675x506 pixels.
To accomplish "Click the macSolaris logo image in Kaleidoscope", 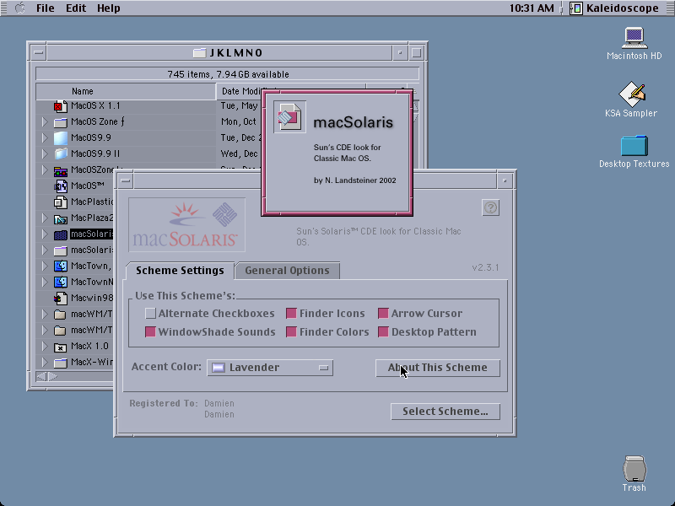I will (x=186, y=224).
